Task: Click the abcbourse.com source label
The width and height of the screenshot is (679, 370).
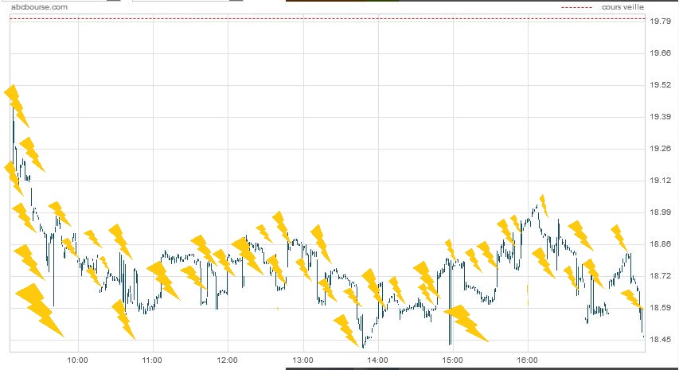Action: tap(40, 7)
